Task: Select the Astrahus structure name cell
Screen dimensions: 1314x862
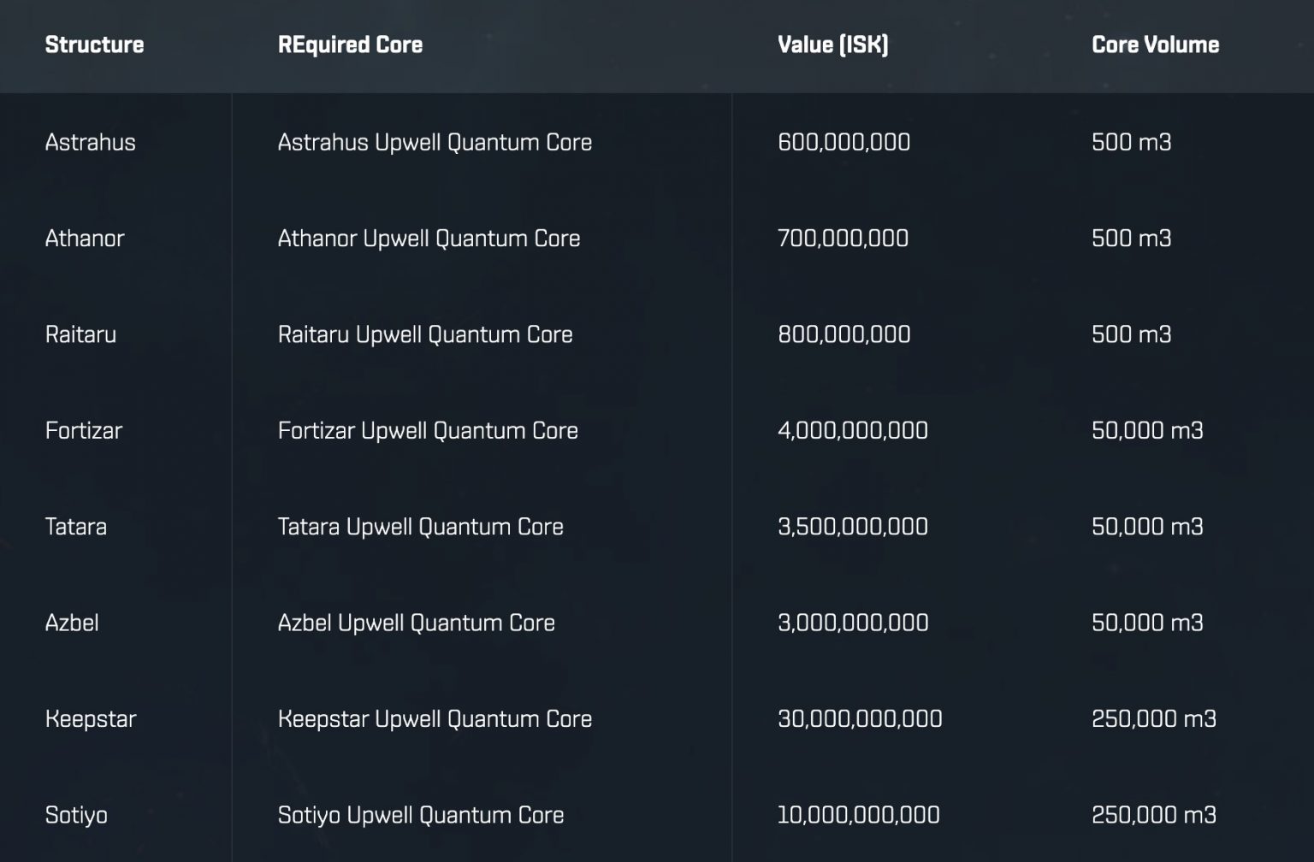Action: [x=90, y=142]
